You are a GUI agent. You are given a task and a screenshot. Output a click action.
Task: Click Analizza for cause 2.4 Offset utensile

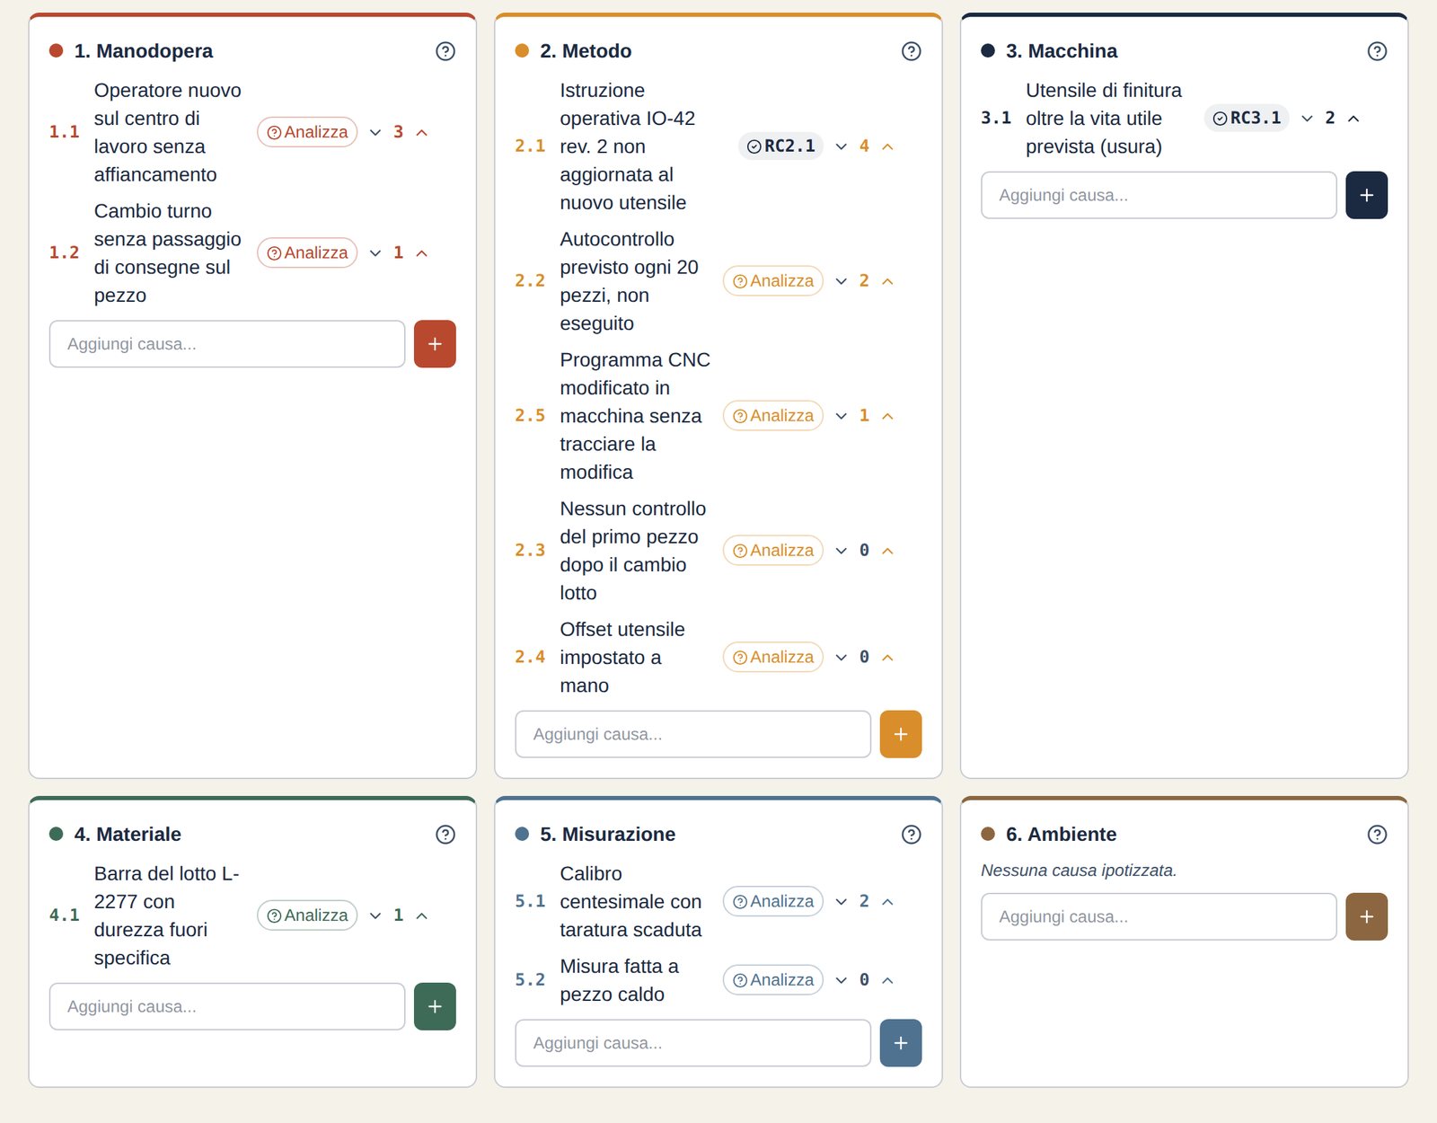tap(773, 658)
